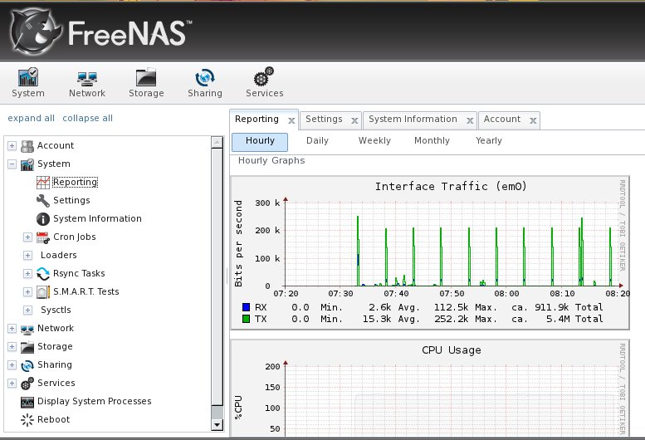Click the tree scrollbar up arrow
The width and height of the screenshot is (645, 440).
[x=217, y=143]
